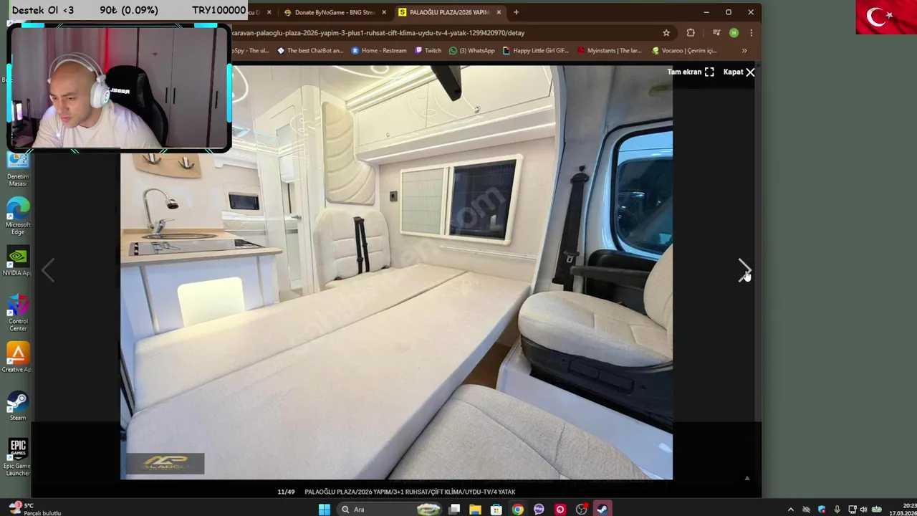Open The best ChatBot bookmark
The height and width of the screenshot is (516, 917).
click(310, 50)
